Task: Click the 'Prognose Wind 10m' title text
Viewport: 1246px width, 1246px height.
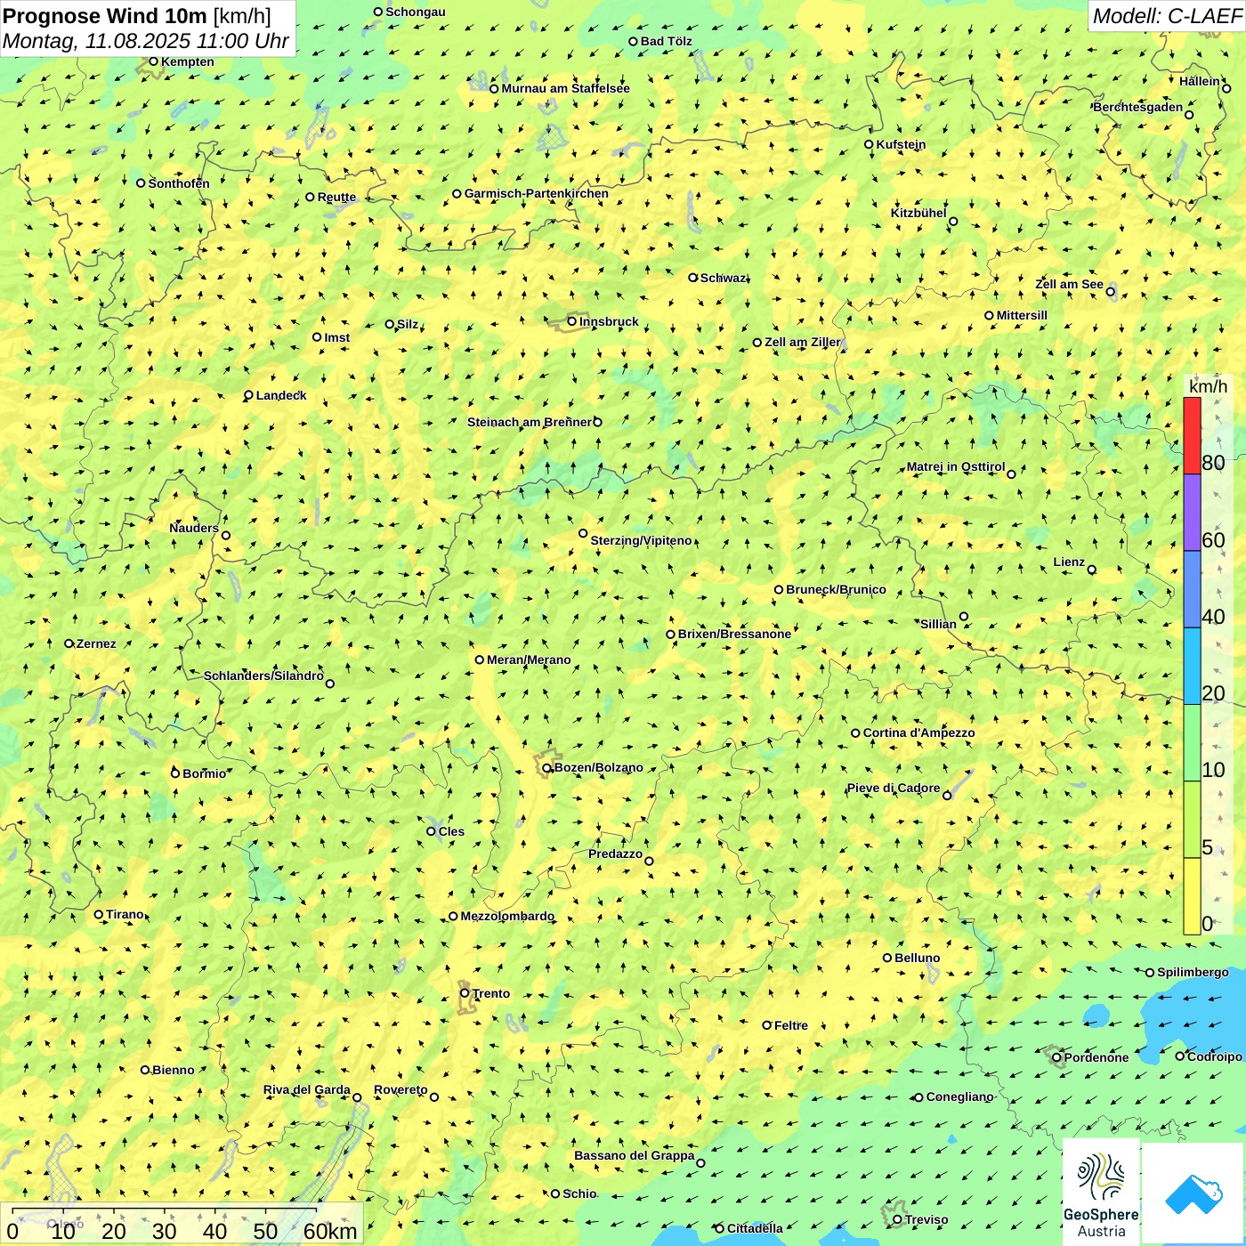Action: (x=104, y=15)
